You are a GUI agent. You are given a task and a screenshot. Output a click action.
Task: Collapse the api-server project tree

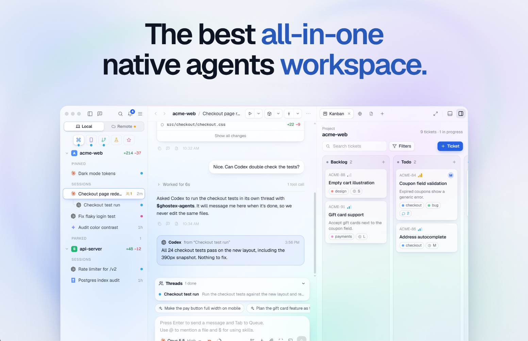click(67, 249)
